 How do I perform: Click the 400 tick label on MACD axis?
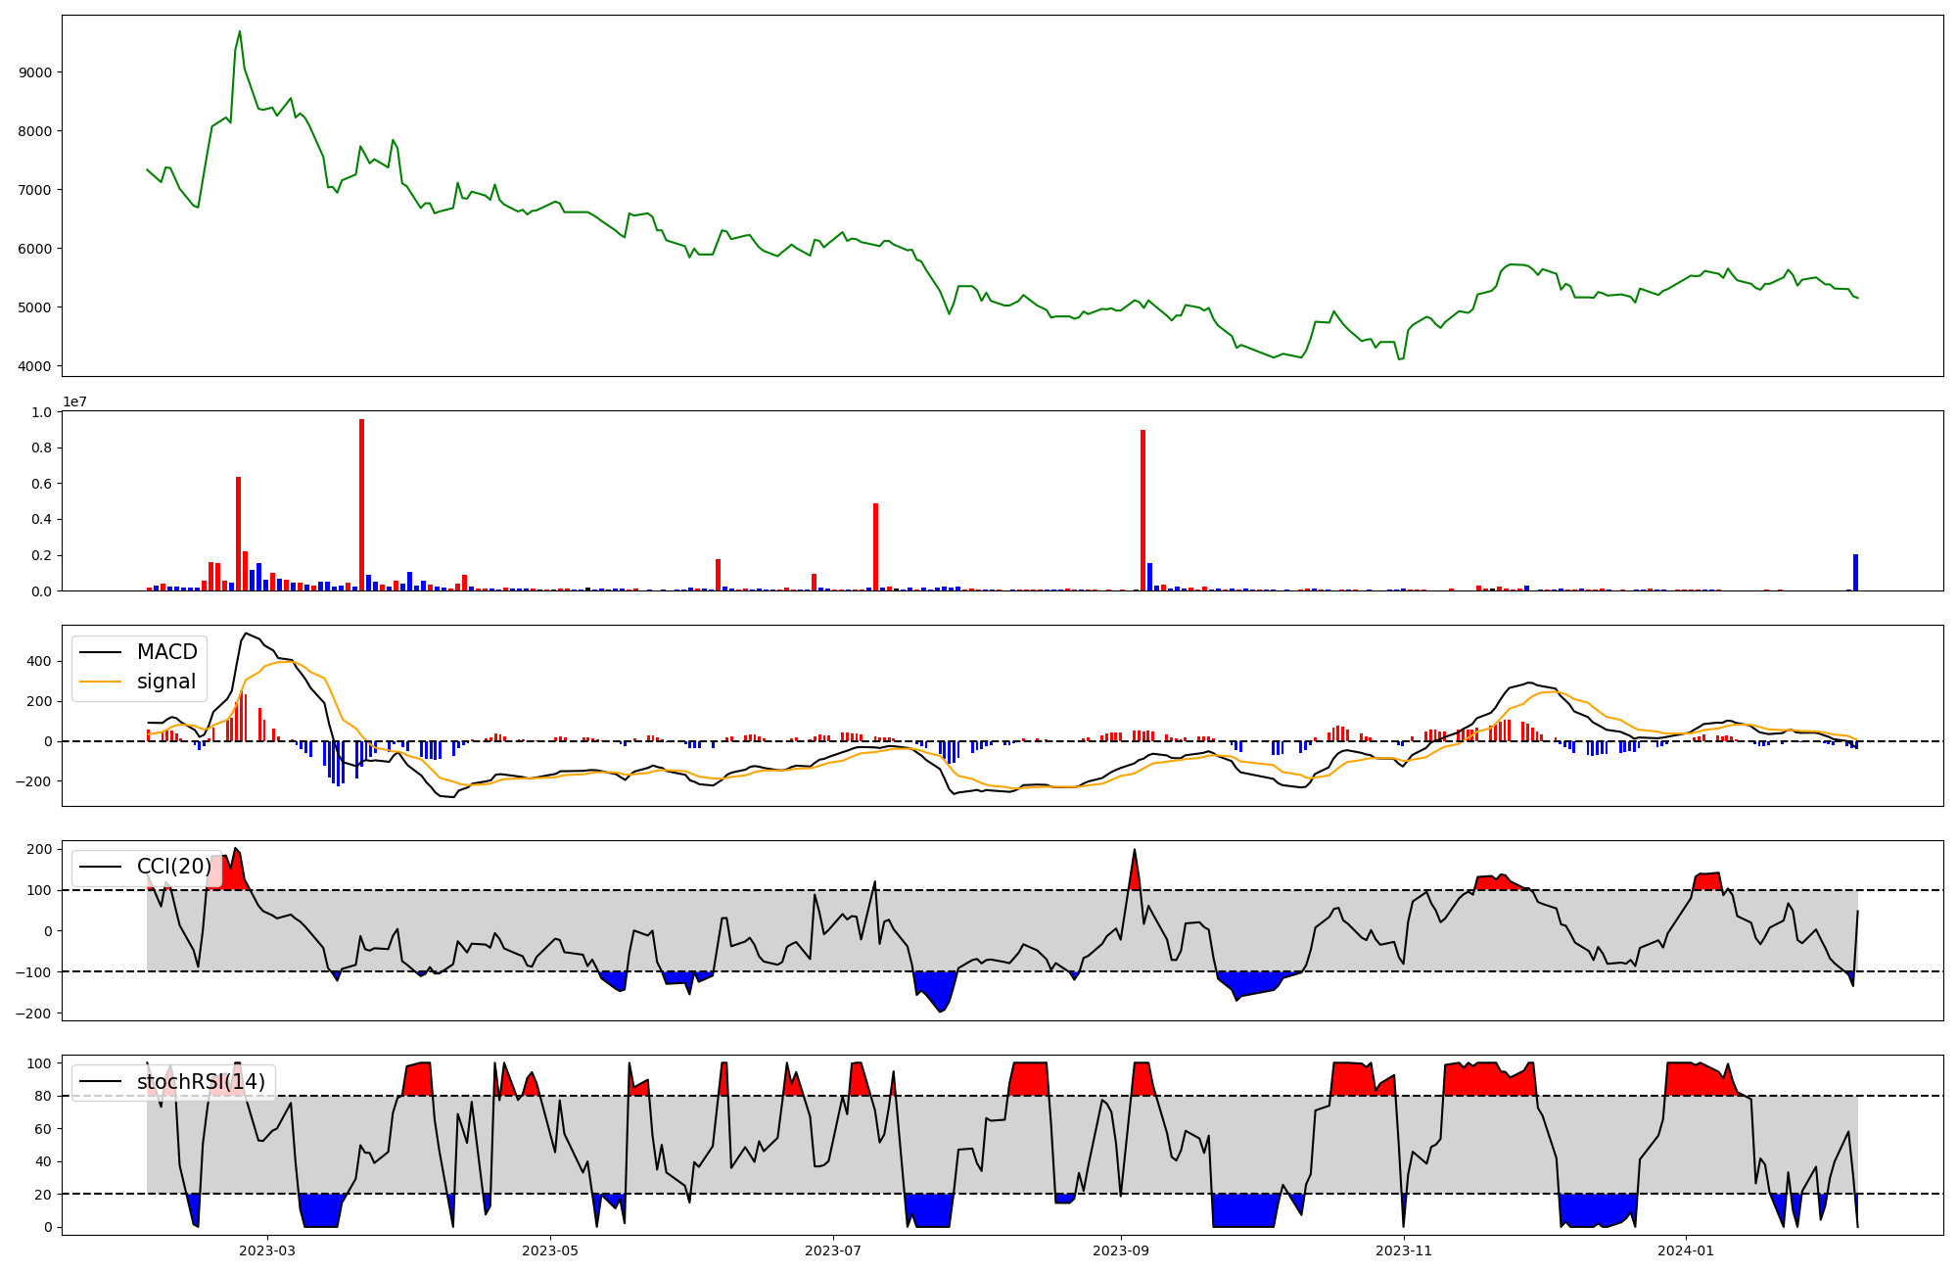40,661
